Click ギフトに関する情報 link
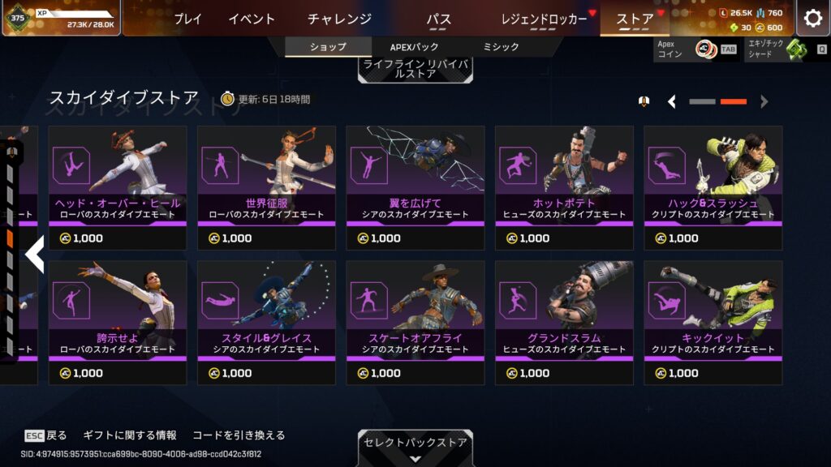 point(130,435)
